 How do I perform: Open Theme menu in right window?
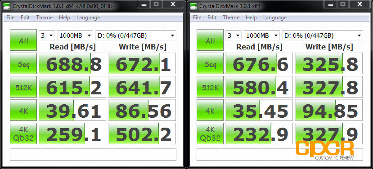(x=231, y=18)
